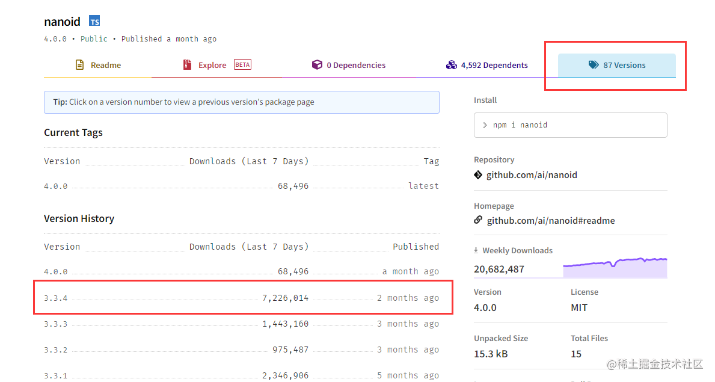Select the 87 Versions tab
The height and width of the screenshot is (382, 715).
click(617, 65)
